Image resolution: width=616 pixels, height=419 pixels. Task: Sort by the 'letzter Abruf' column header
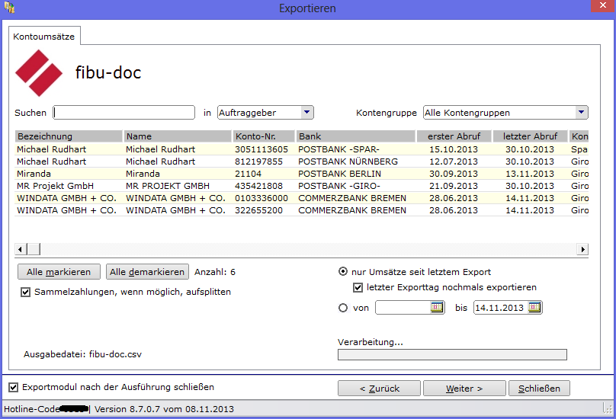(531, 136)
